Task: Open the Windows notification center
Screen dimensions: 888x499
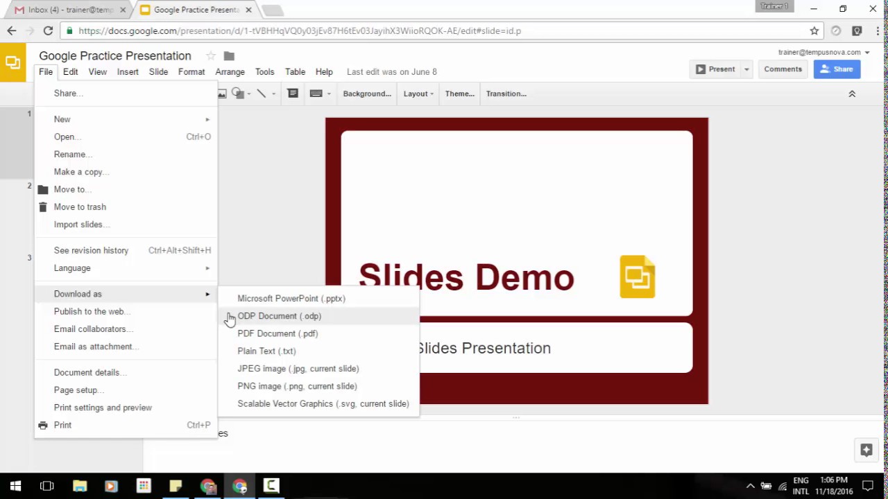Action: 868,486
